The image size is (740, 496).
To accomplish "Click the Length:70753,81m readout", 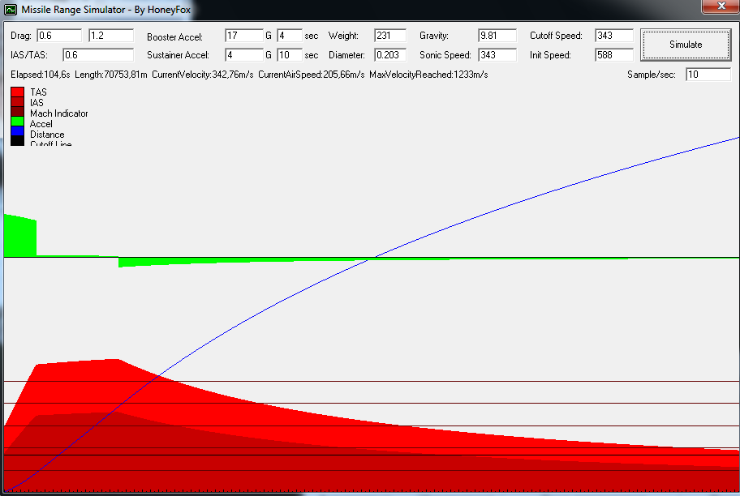I will [111, 75].
